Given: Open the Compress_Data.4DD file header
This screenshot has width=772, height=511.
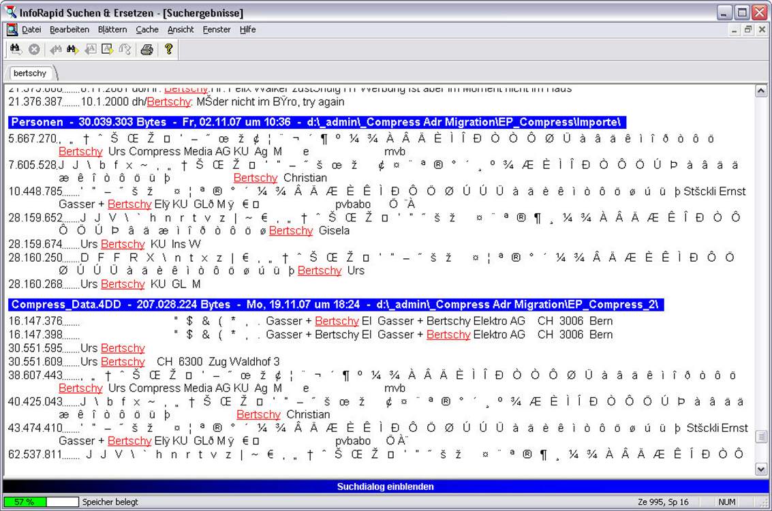Looking at the screenshot, I should tap(336, 305).
